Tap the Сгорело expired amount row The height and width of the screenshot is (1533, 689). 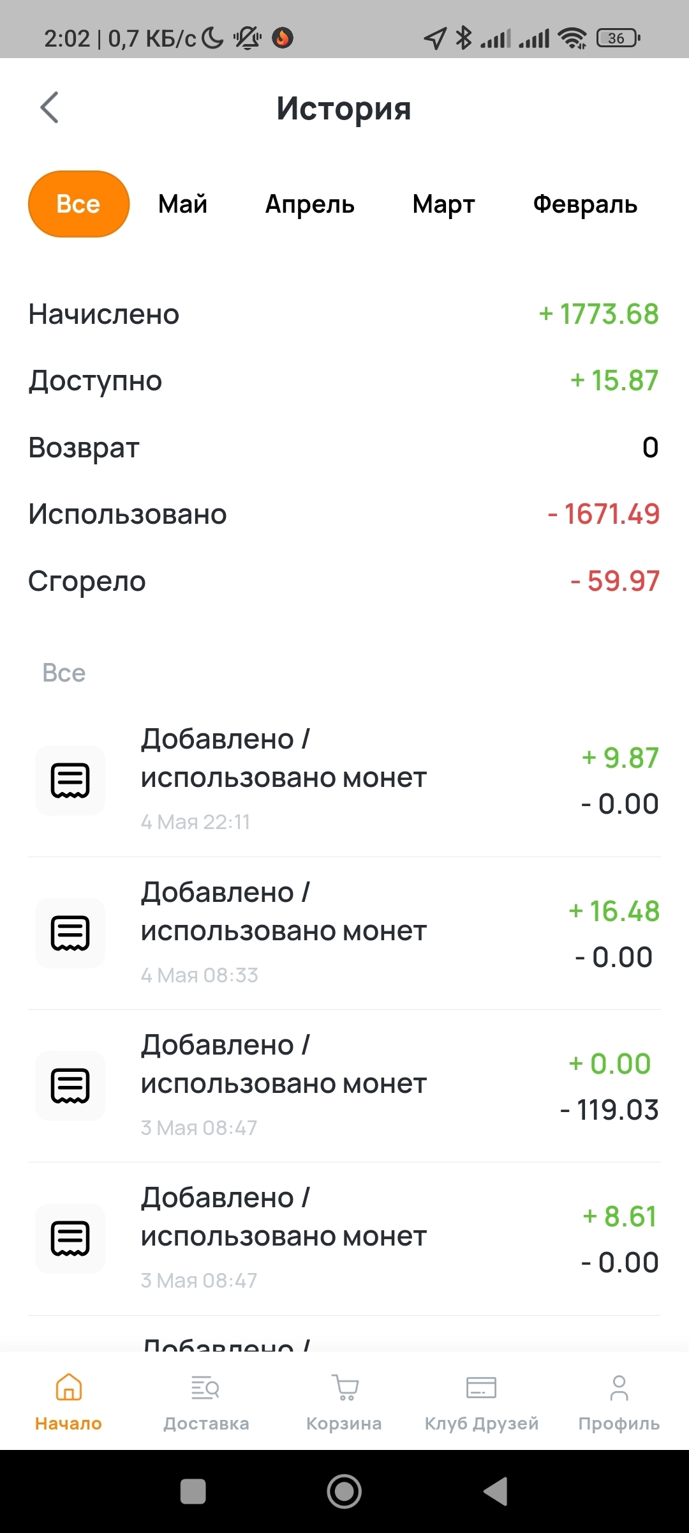click(344, 581)
